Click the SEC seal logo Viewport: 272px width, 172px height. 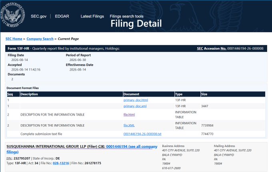tap(13, 15)
